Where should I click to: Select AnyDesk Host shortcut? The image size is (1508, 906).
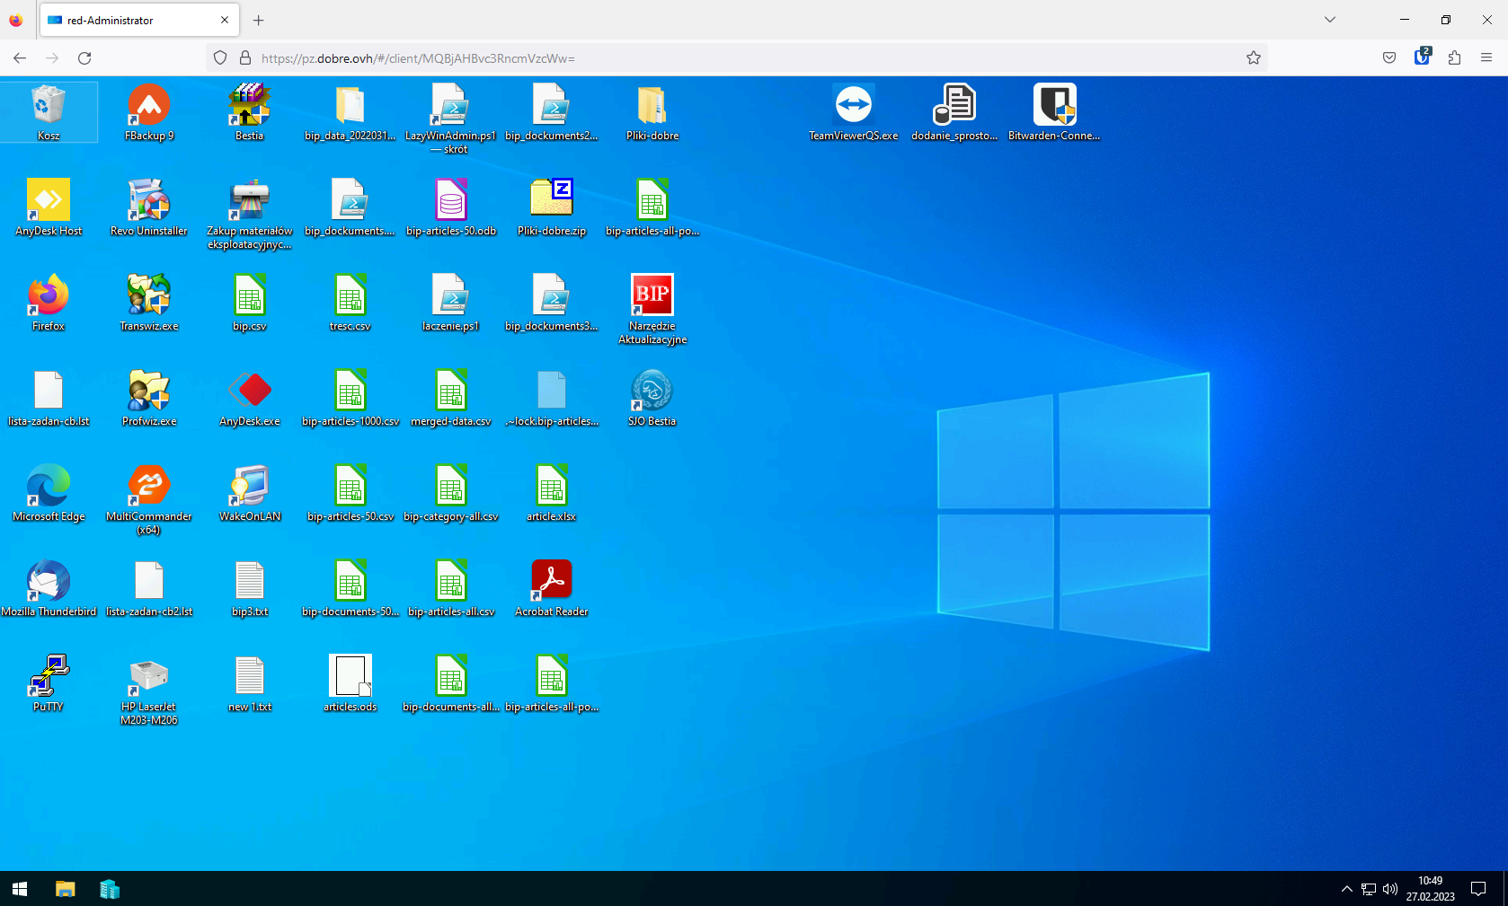49,207
